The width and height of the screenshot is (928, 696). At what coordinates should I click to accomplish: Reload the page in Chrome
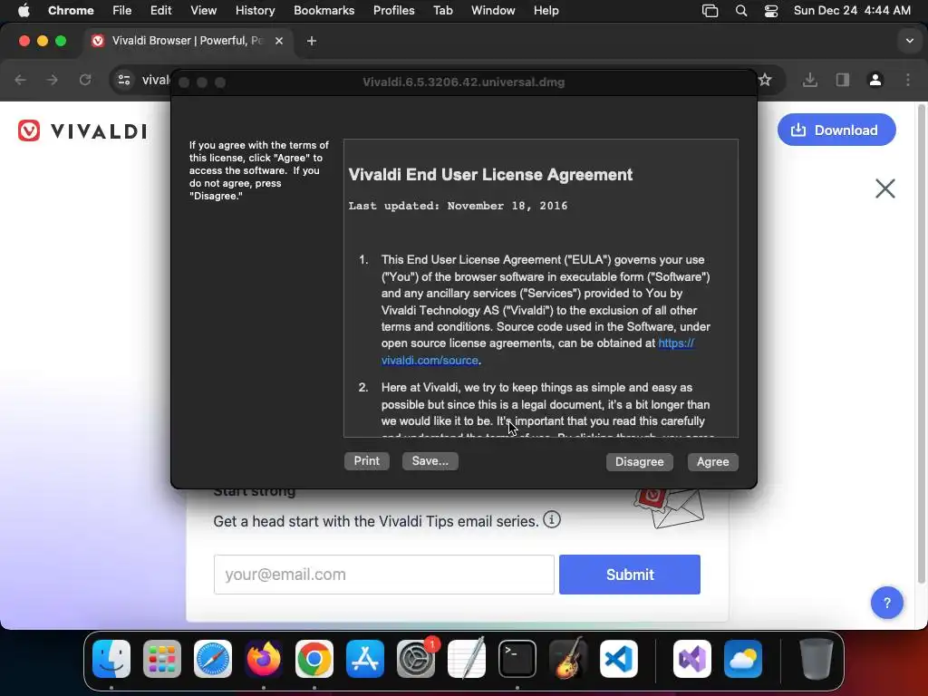[x=85, y=80]
